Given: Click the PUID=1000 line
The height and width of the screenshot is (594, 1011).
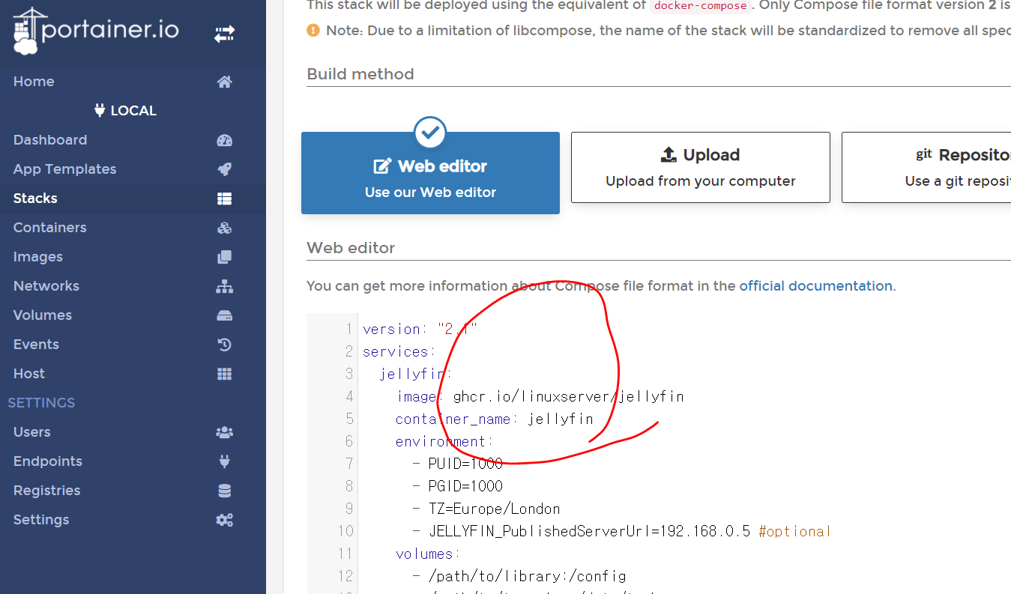Looking at the screenshot, I should (x=458, y=464).
